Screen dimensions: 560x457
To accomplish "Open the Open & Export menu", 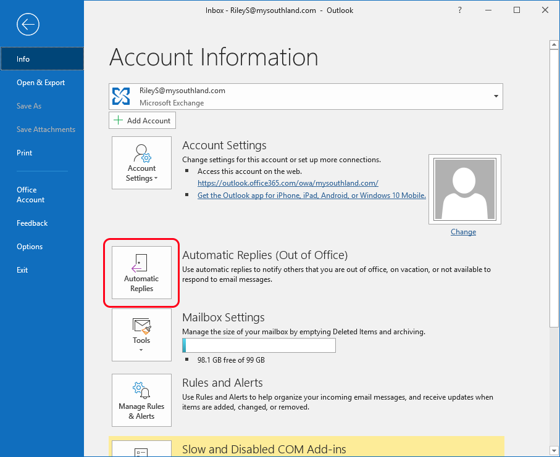I will [x=41, y=83].
